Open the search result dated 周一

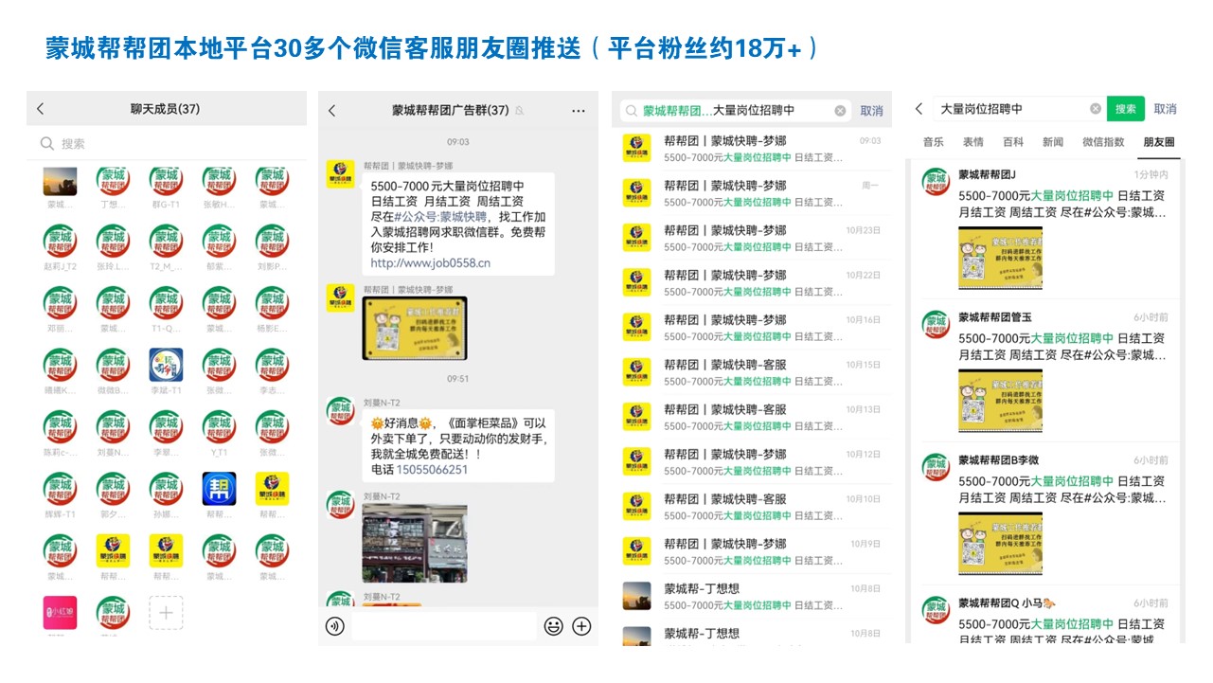(752, 193)
